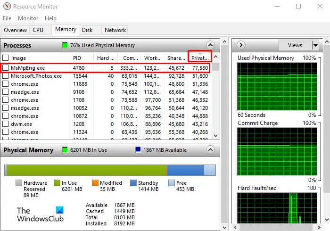330x231 pixels.
Task: Click the Hardware Reserved gray legend swatch
Action: click(19, 183)
